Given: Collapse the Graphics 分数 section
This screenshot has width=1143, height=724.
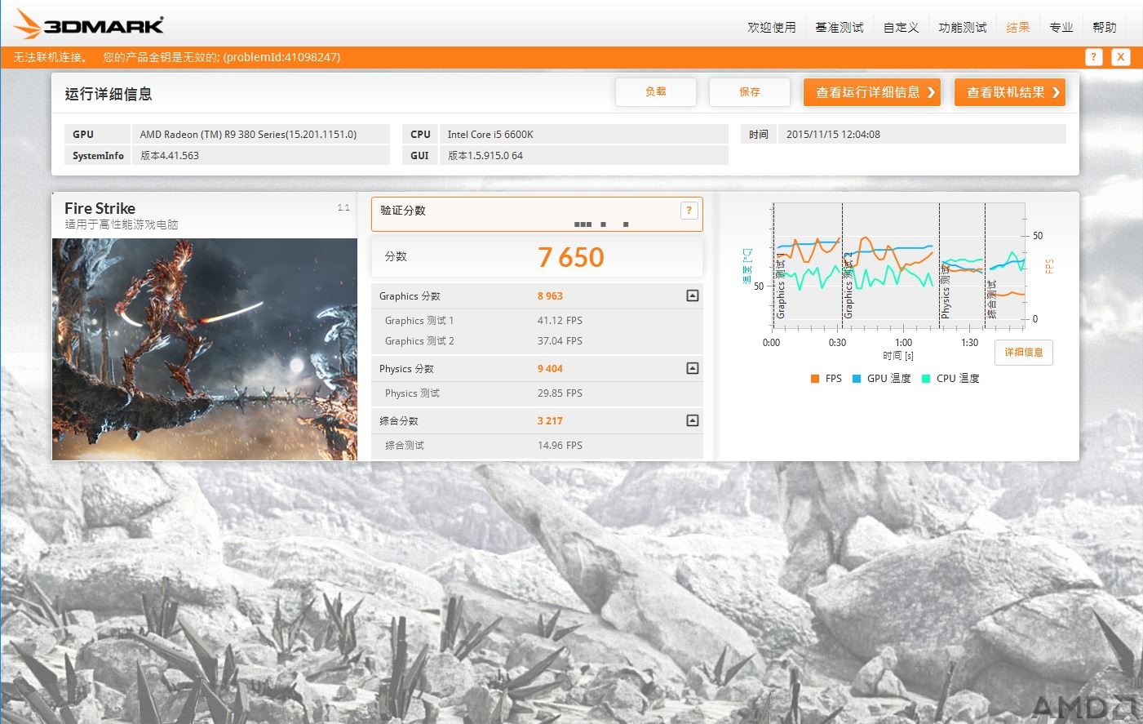Looking at the screenshot, I should click(692, 295).
